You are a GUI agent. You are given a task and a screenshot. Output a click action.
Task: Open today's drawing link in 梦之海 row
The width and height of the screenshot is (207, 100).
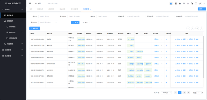pos(81,39)
